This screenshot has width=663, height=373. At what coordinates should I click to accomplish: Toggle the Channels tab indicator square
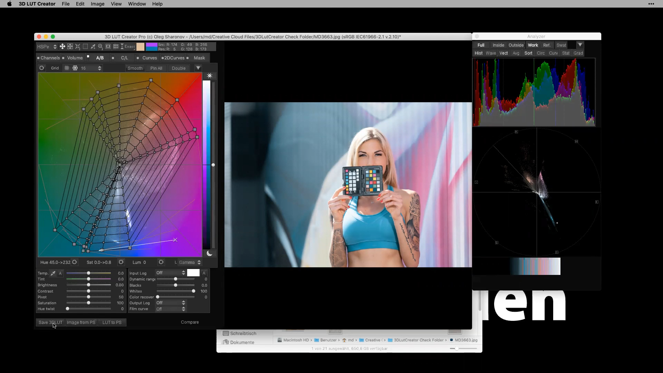pos(39,58)
